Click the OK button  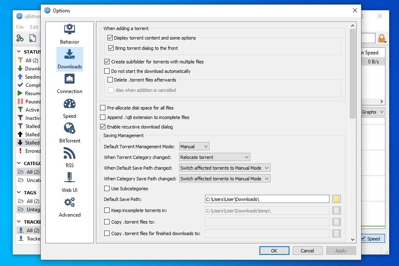click(x=274, y=251)
